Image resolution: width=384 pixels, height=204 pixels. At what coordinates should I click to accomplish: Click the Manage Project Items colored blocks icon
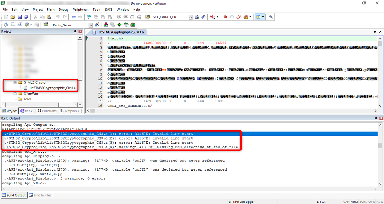(x=106, y=25)
